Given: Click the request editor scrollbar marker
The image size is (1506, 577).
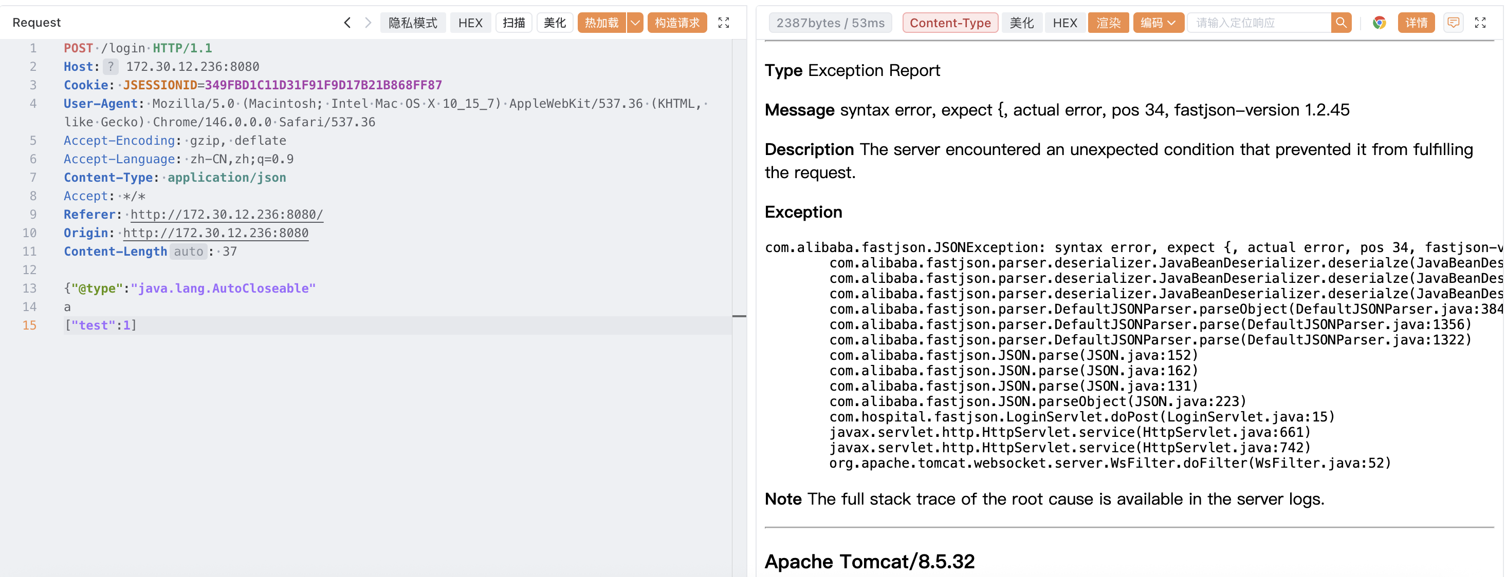Looking at the screenshot, I should 739,316.
